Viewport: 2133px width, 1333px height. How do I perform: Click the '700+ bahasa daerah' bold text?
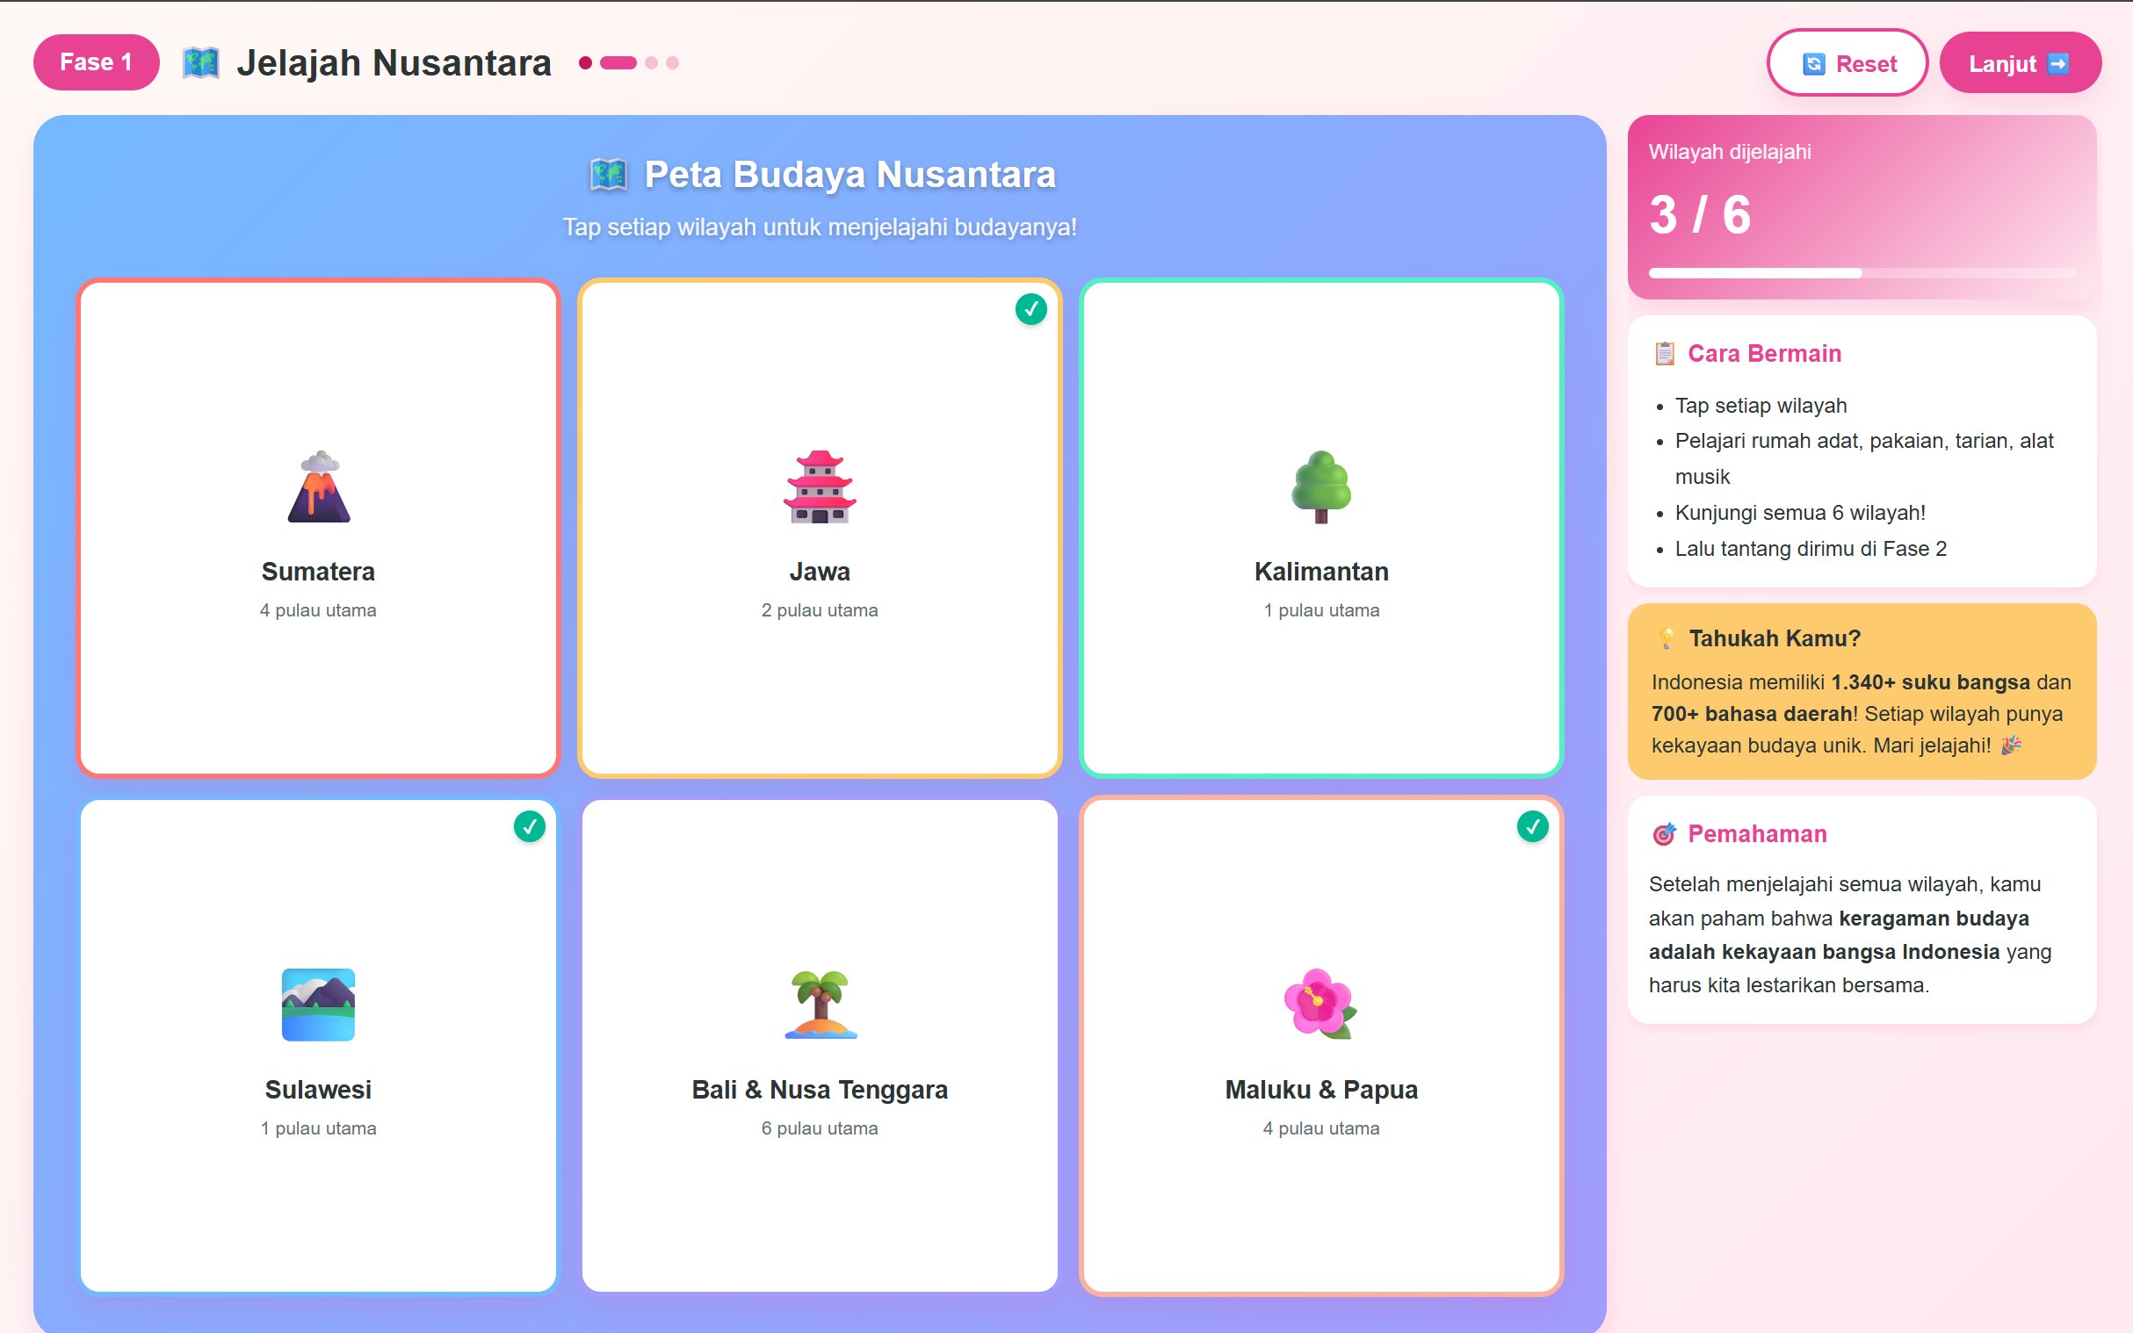[1751, 714]
